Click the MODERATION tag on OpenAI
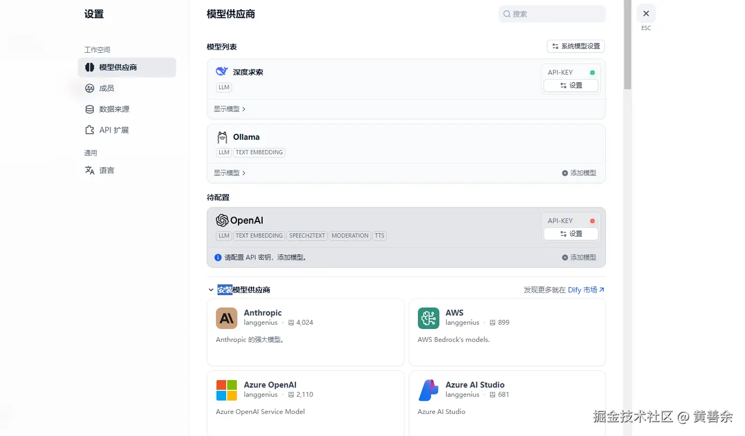Screen dimensions: 745x436 350,235
